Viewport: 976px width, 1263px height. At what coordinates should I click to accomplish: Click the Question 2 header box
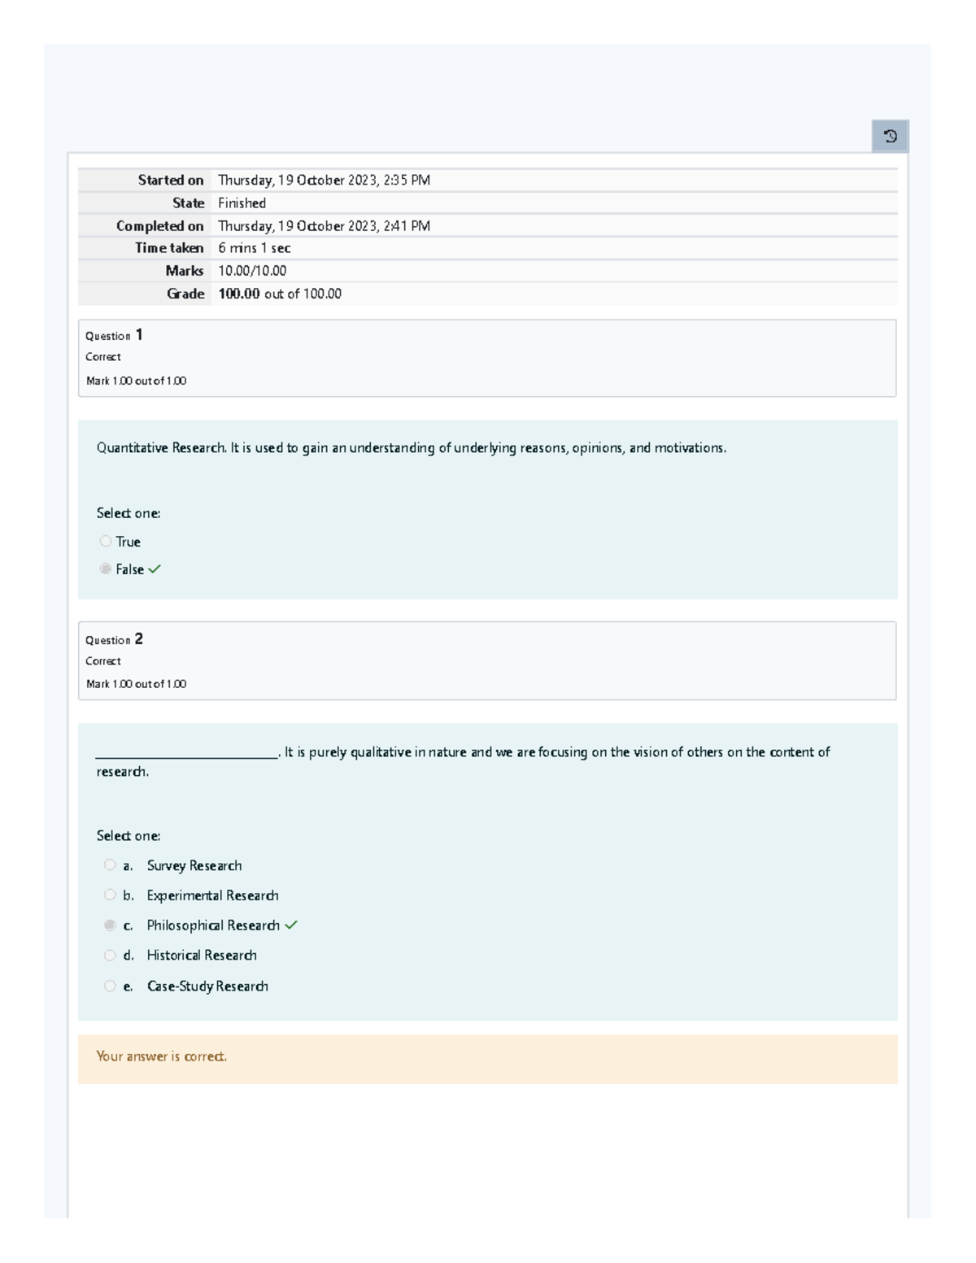click(x=486, y=660)
